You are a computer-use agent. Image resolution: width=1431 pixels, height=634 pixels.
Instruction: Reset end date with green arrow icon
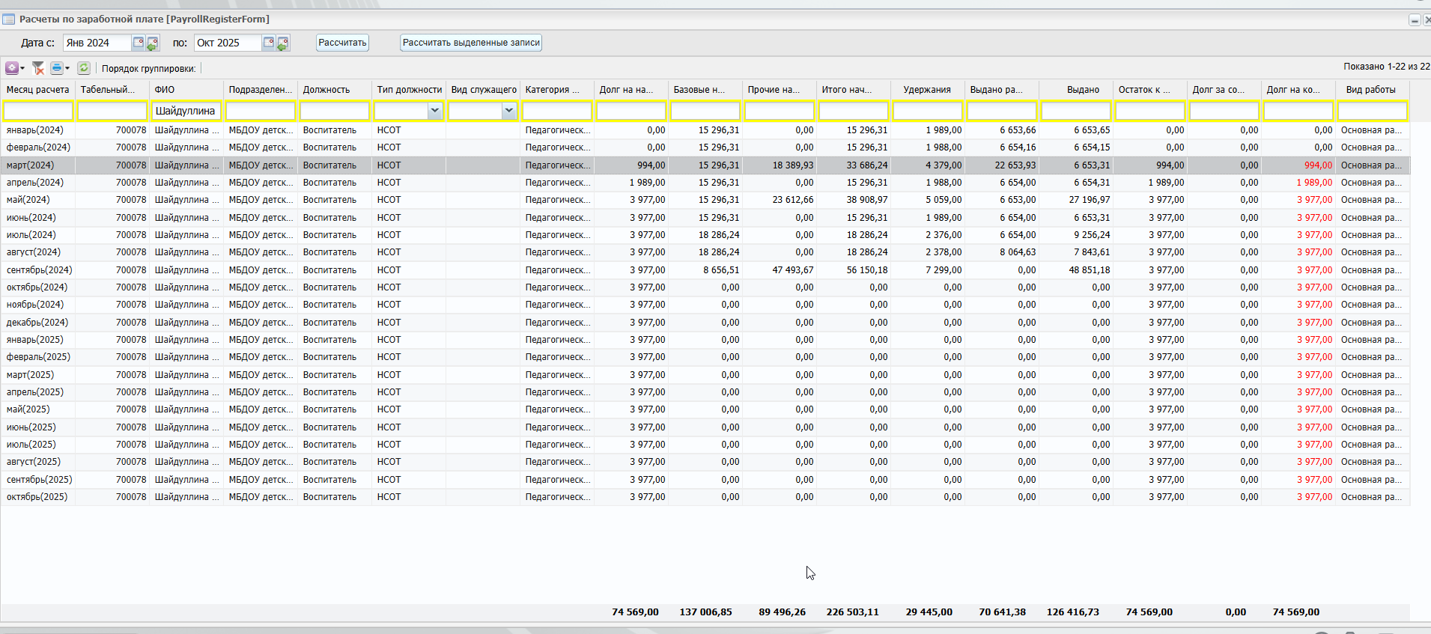click(x=283, y=43)
